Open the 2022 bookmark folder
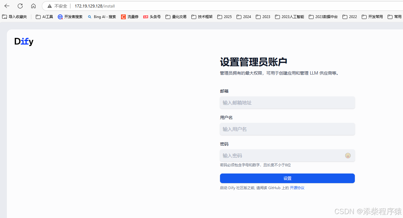 point(350,17)
